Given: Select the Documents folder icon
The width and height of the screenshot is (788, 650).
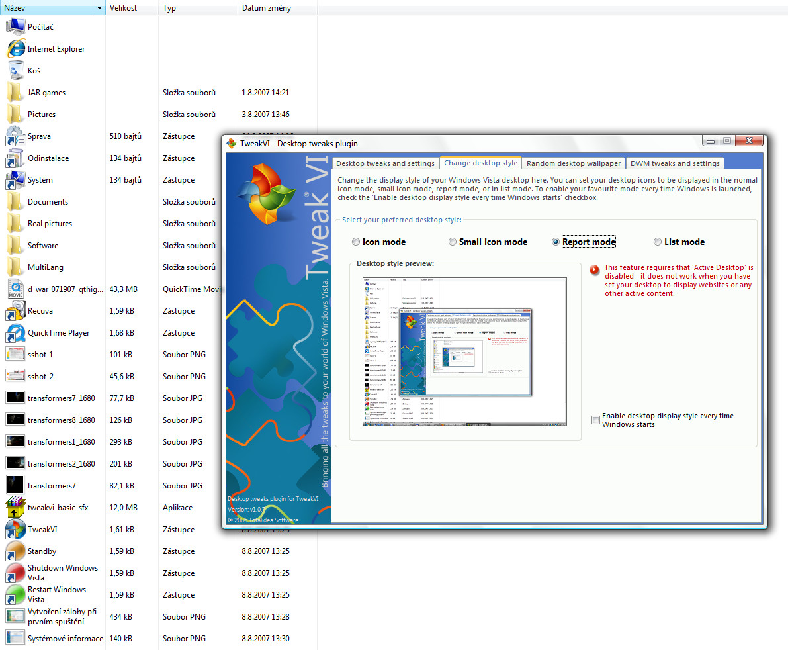Looking at the screenshot, I should [x=15, y=202].
